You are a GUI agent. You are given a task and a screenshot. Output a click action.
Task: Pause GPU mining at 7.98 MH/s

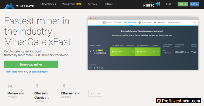(x=138, y=52)
